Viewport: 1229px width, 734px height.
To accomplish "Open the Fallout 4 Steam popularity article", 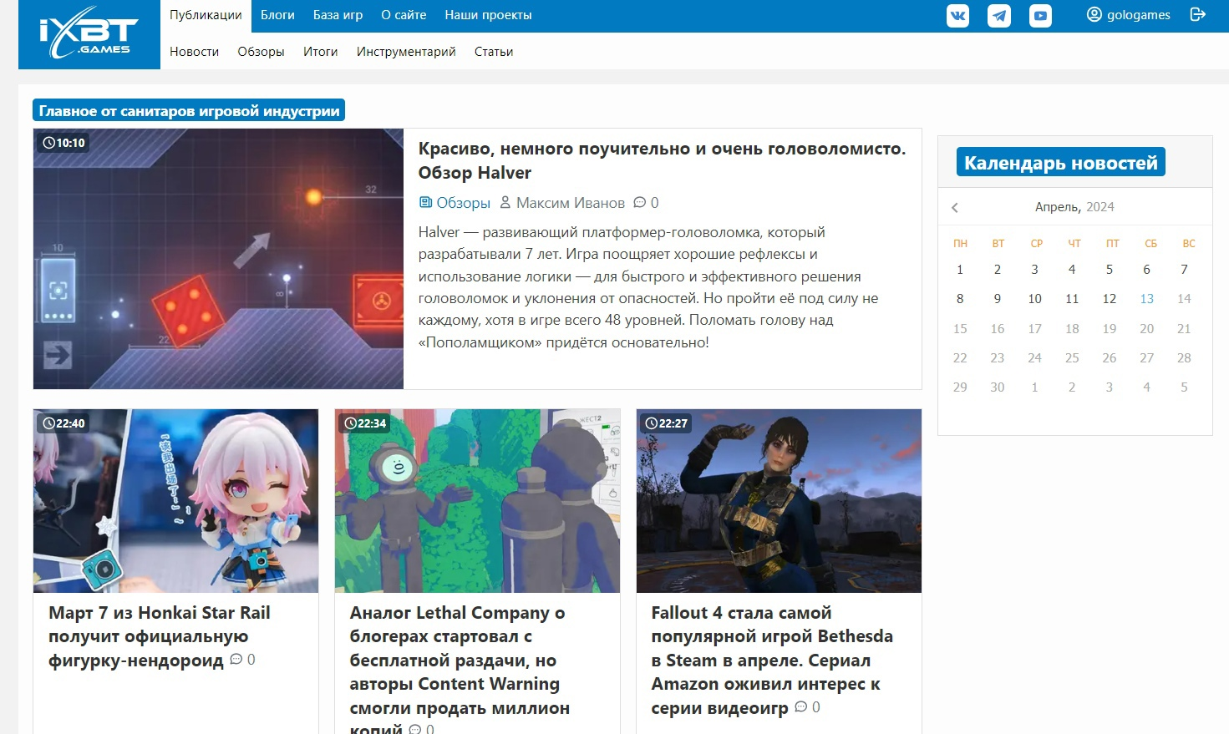I will [x=772, y=660].
